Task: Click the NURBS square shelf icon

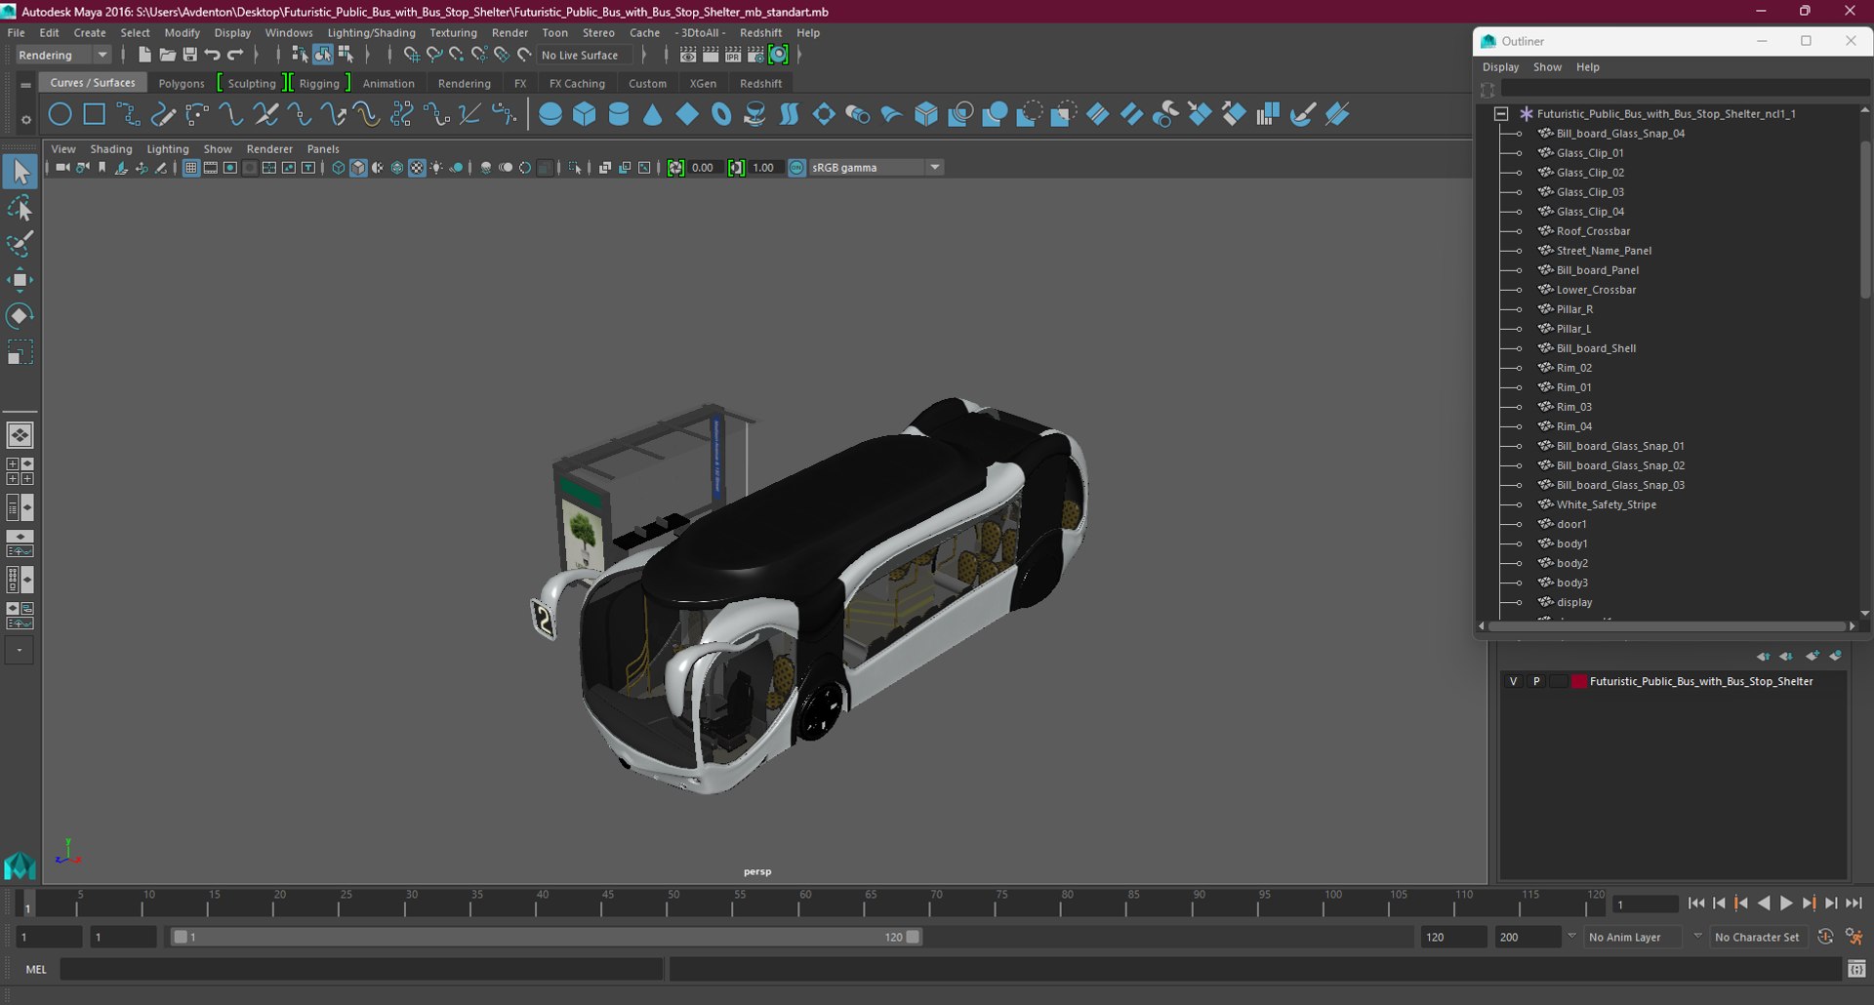Action: coord(94,114)
